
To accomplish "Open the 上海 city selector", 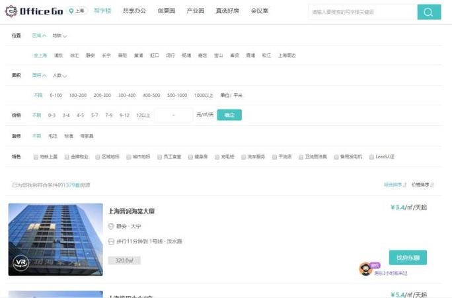I will (77, 11).
